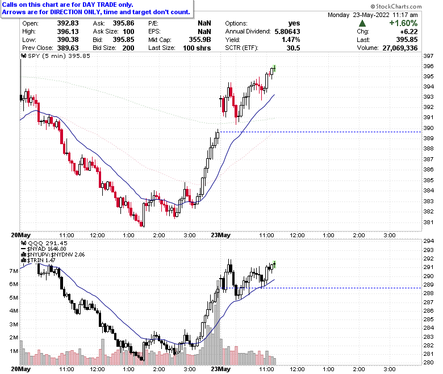The width and height of the screenshot is (443, 374).
Task: Click the 390 label on SPY price axis
Action: (428, 128)
